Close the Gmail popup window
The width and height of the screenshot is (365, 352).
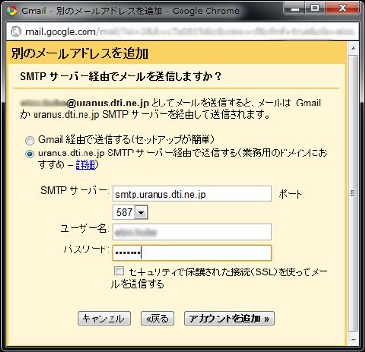[x=343, y=8]
